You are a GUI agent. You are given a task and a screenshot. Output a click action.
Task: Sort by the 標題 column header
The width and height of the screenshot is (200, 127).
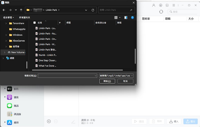coord(68,23)
